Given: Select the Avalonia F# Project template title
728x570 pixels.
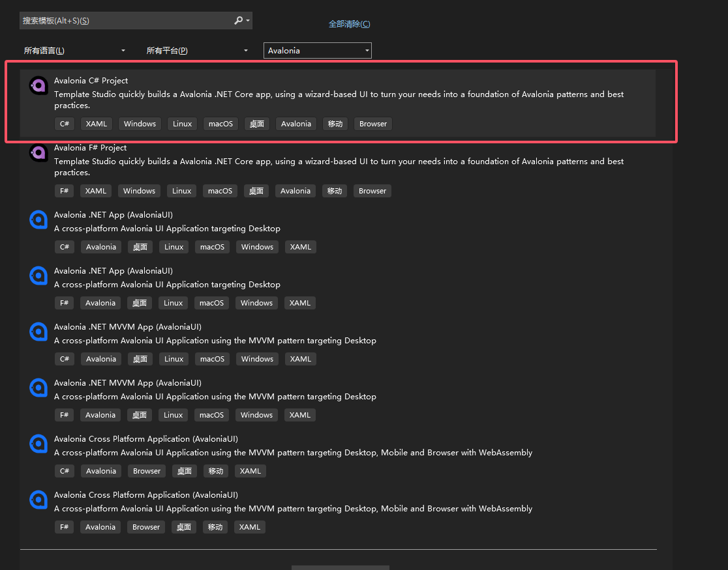Looking at the screenshot, I should tap(90, 148).
